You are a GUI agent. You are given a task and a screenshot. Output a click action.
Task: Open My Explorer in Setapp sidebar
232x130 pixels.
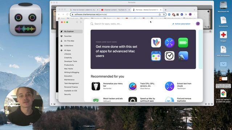coord(71,31)
